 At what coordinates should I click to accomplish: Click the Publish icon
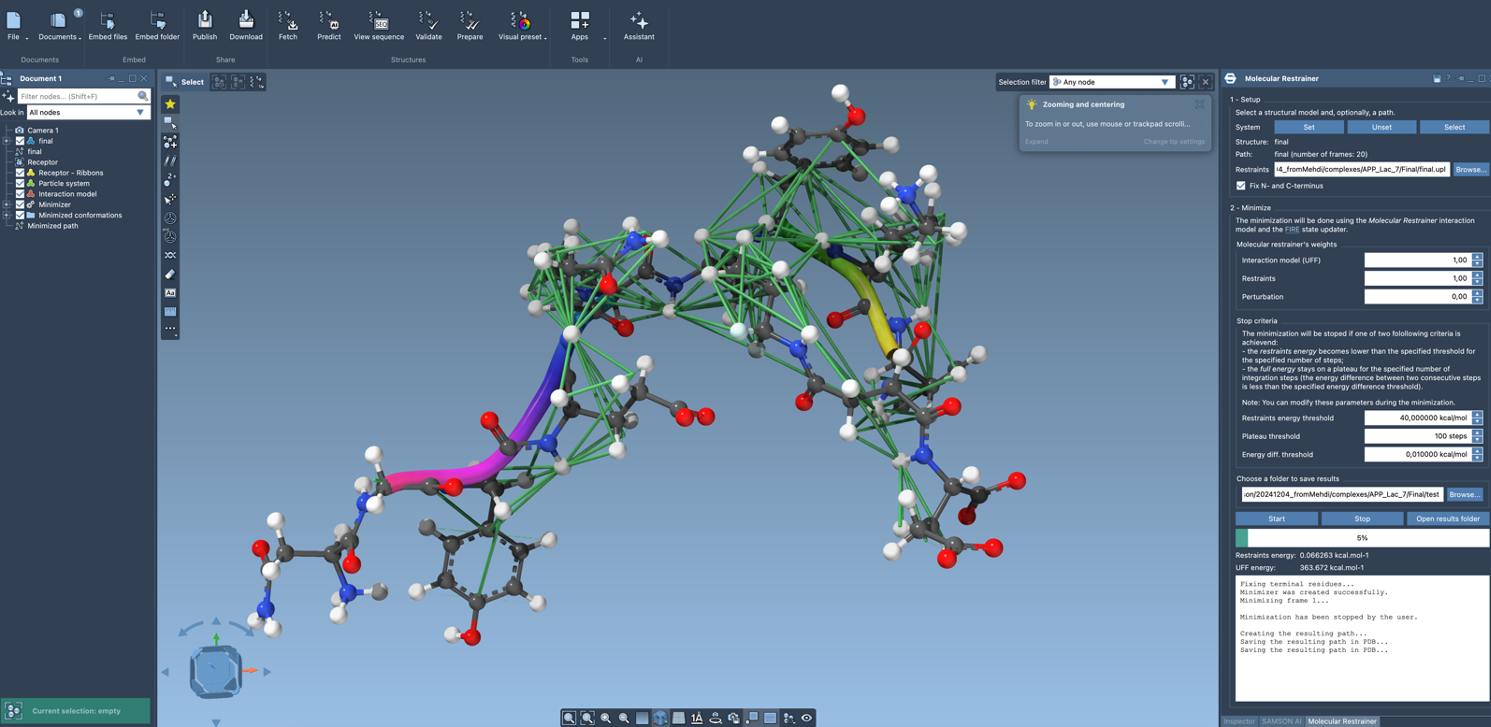[204, 21]
